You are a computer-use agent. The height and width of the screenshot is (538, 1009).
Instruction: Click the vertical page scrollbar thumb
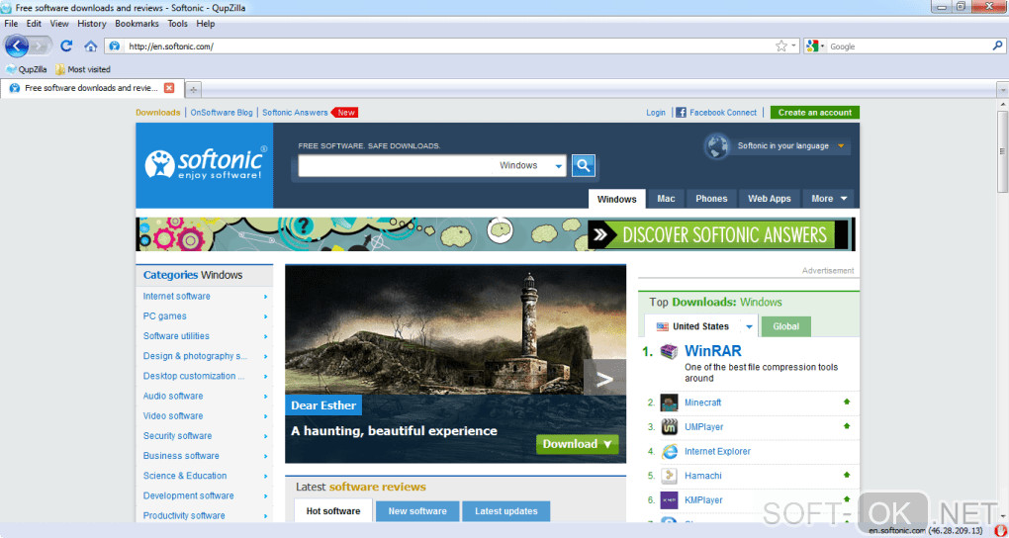pyautogui.click(x=1002, y=151)
